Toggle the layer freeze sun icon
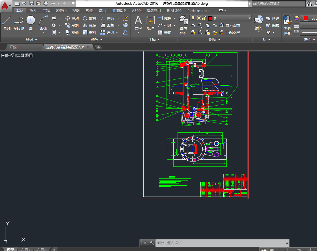This screenshot has width=317, height=251. 198,18
